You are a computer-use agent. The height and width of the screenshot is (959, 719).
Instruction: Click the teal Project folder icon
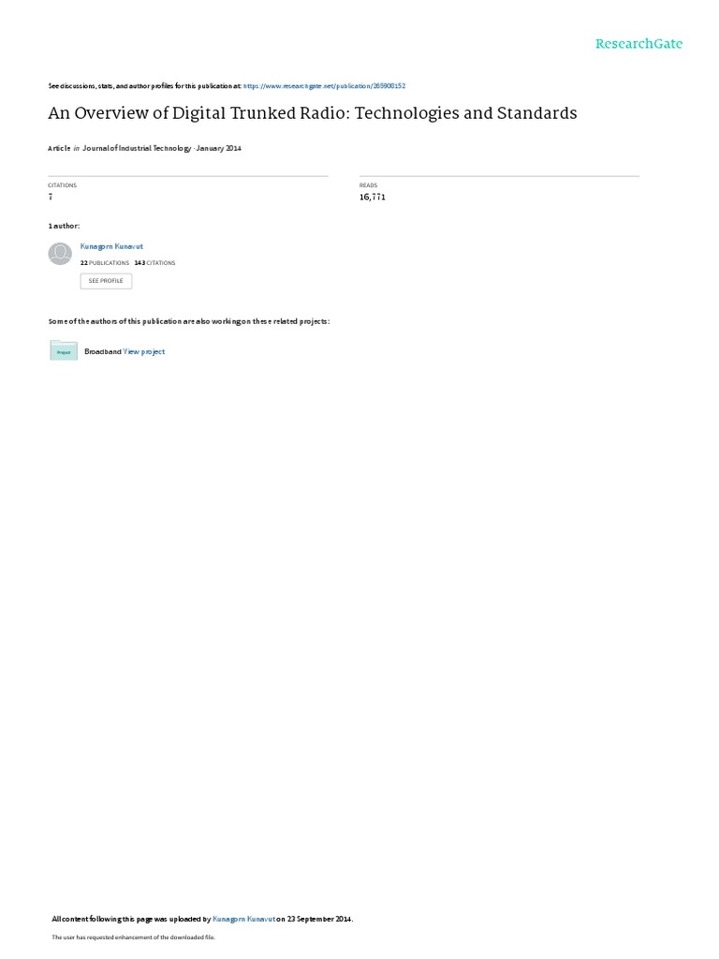pos(64,350)
